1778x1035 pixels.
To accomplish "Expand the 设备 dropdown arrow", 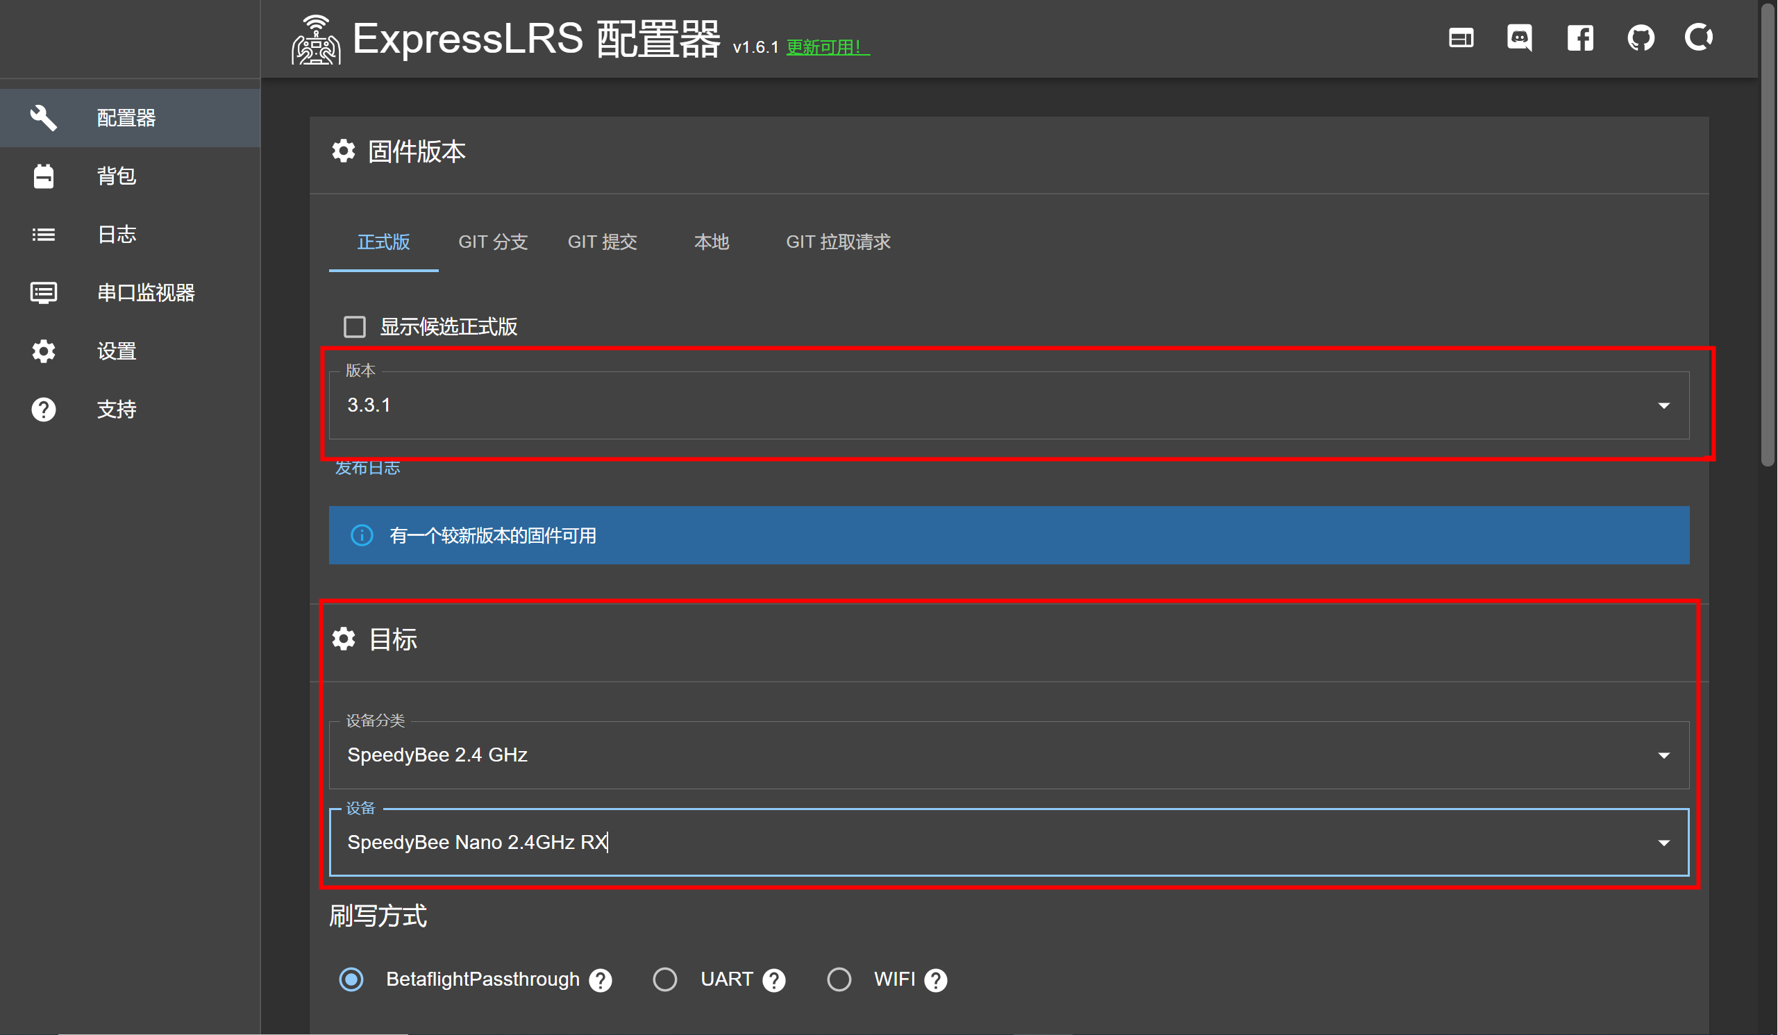I will [x=1663, y=843].
